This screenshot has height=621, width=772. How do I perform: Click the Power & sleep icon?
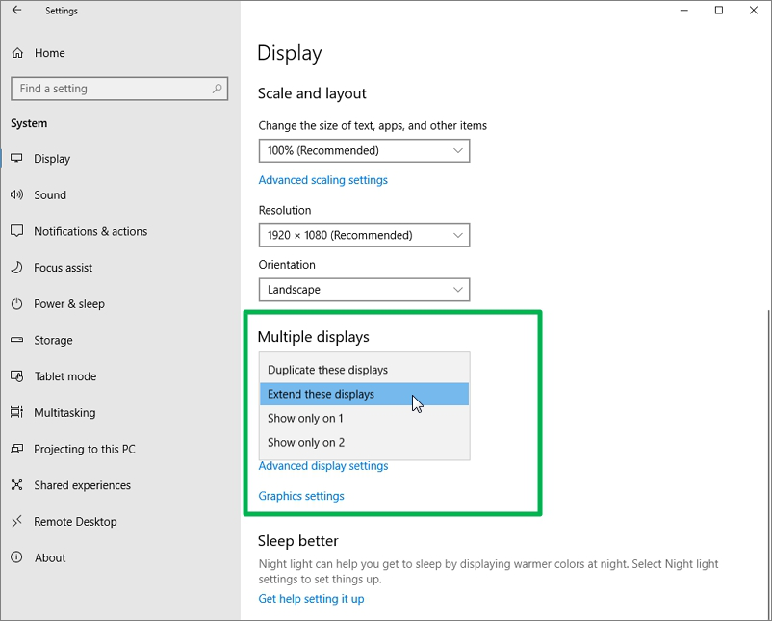click(x=16, y=304)
